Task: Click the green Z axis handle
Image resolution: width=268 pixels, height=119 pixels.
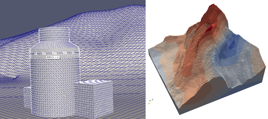Action: coord(152,100)
